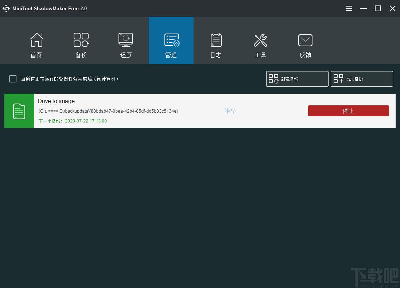The image size is (400, 288).
Task: Click the D:\backupdata destination path
Action: pos(119,111)
